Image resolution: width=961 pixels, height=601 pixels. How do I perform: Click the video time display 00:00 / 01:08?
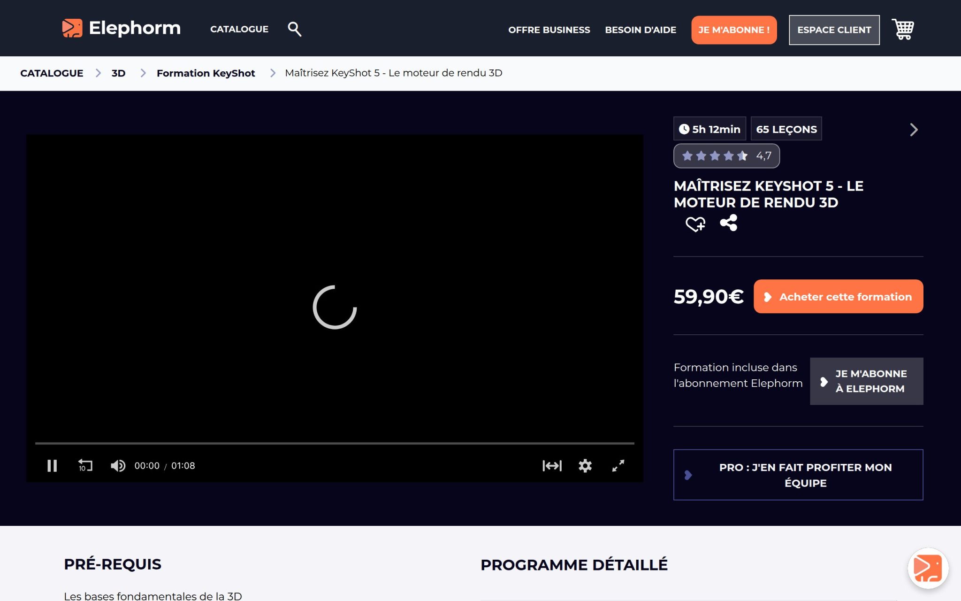click(165, 466)
